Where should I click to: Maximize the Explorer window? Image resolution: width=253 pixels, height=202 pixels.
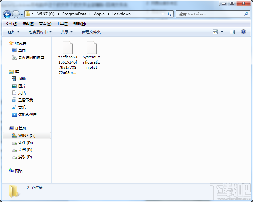232,3
